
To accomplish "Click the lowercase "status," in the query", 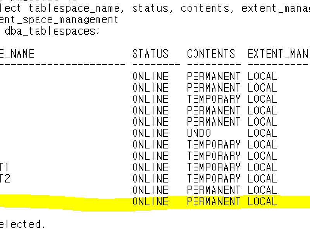I will (x=152, y=9).
